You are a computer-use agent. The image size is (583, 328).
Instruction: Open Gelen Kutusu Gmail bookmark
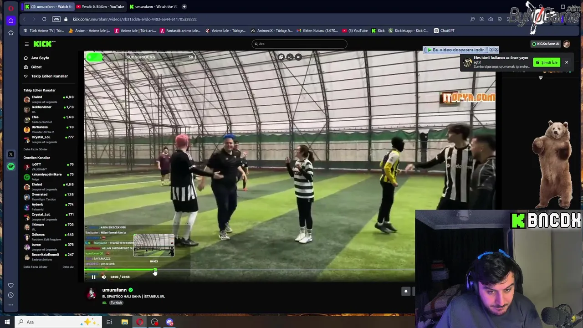pos(317,31)
